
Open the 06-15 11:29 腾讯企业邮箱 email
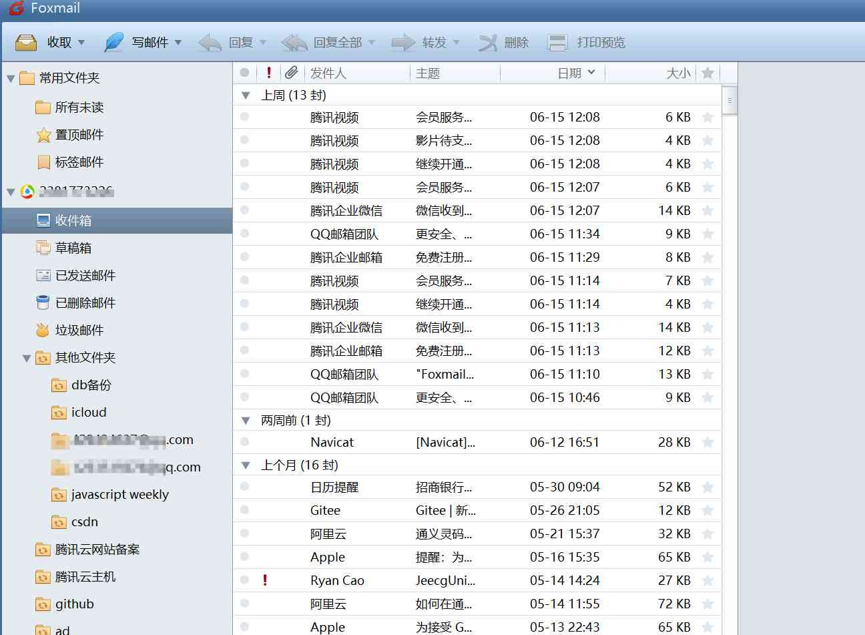(477, 257)
